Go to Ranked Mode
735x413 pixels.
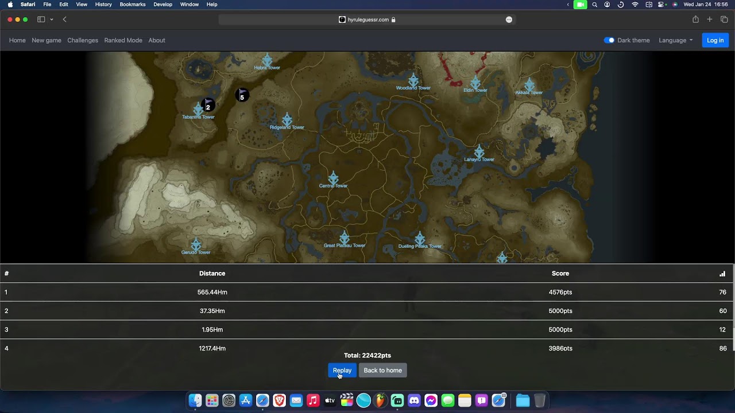(123, 40)
